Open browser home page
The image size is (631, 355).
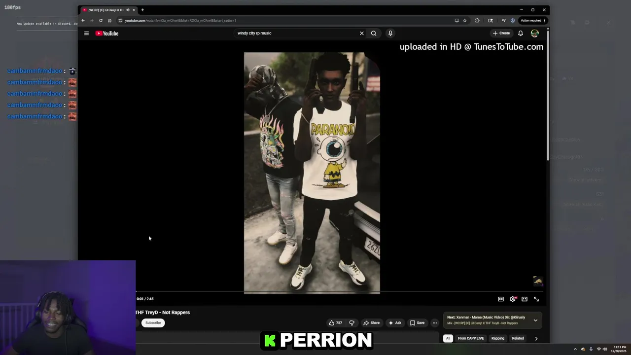click(109, 21)
